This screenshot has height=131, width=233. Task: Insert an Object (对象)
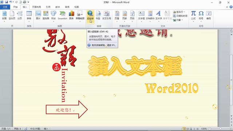[x=178, y=20]
